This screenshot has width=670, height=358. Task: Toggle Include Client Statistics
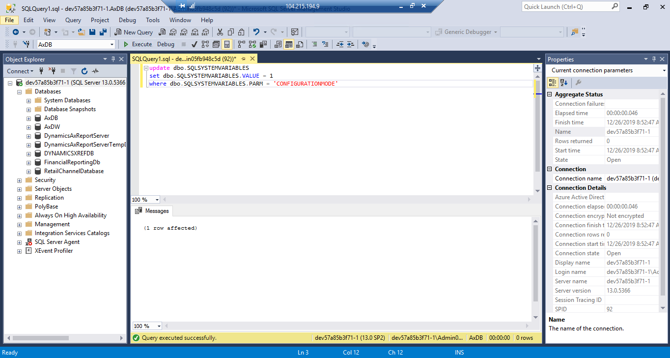pyautogui.click(x=263, y=44)
